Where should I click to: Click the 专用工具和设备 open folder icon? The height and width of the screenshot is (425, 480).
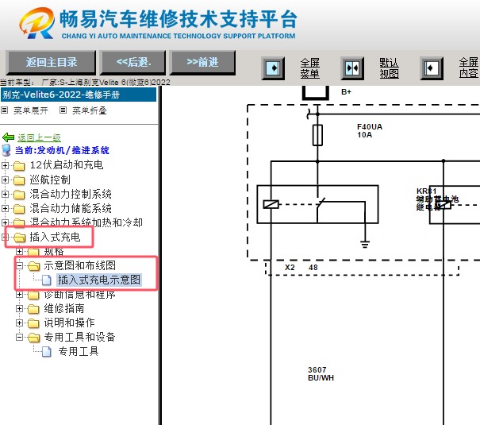tap(33, 338)
